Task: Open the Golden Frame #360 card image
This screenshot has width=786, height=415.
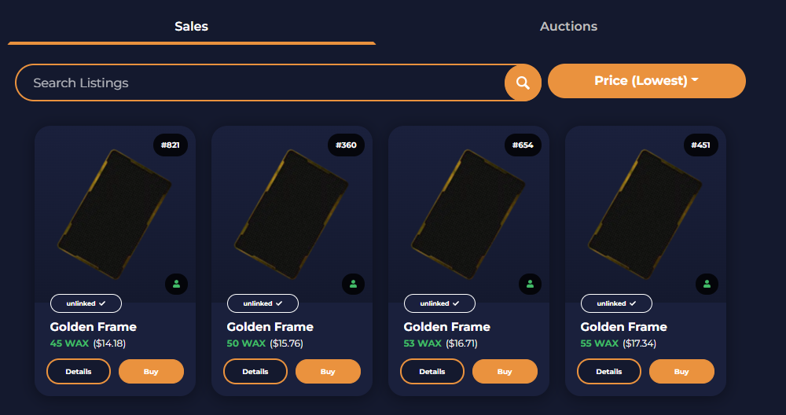Action: [292, 214]
